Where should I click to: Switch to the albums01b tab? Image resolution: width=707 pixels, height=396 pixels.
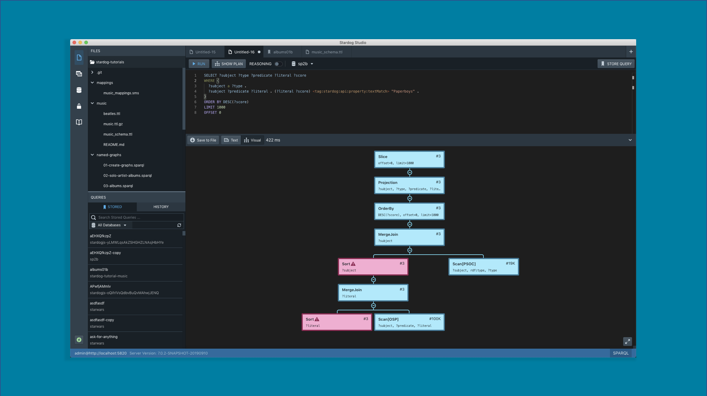pyautogui.click(x=283, y=52)
